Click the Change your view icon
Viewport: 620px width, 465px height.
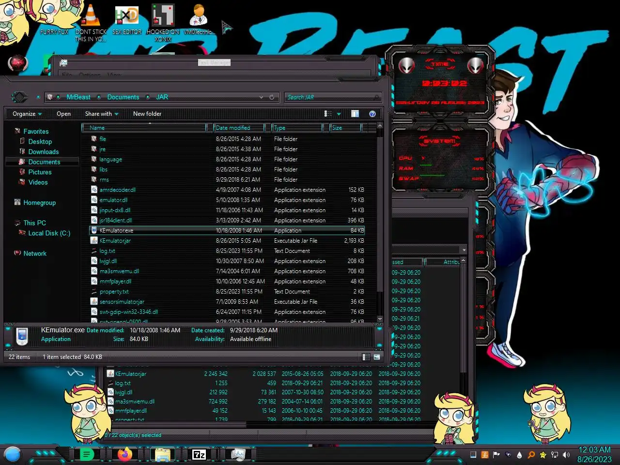click(x=328, y=114)
